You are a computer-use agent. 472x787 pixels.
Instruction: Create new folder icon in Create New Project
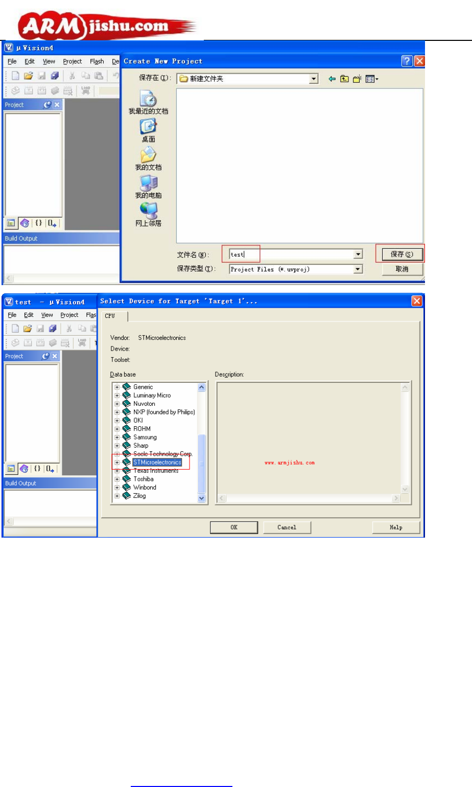click(x=357, y=79)
